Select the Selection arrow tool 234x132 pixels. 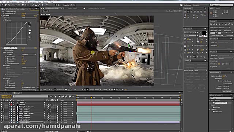point(3,5)
